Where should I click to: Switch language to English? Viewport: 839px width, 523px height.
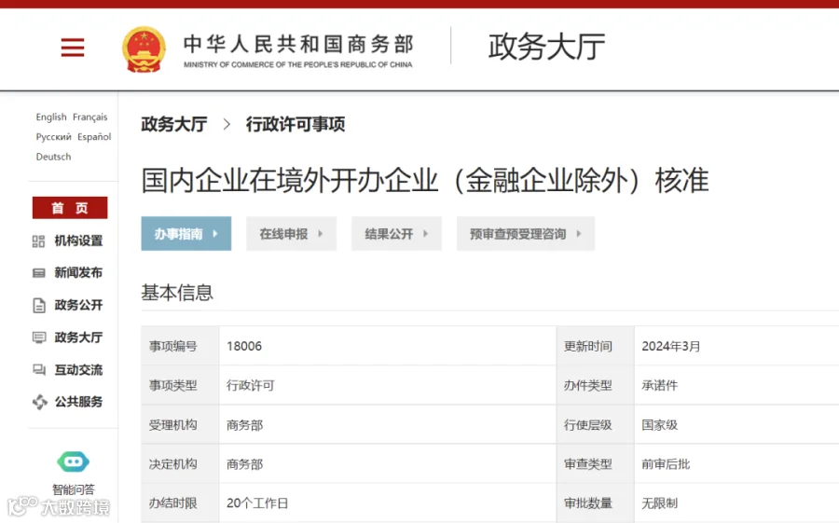pyautogui.click(x=51, y=117)
